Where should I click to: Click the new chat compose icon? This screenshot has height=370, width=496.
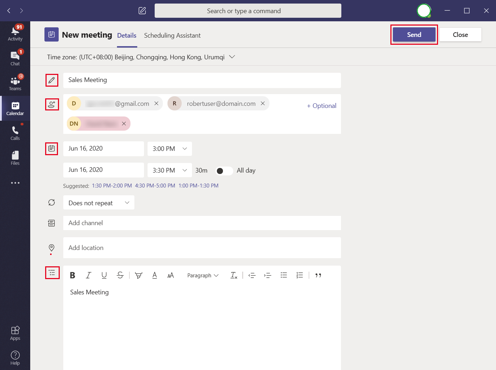[x=142, y=11]
